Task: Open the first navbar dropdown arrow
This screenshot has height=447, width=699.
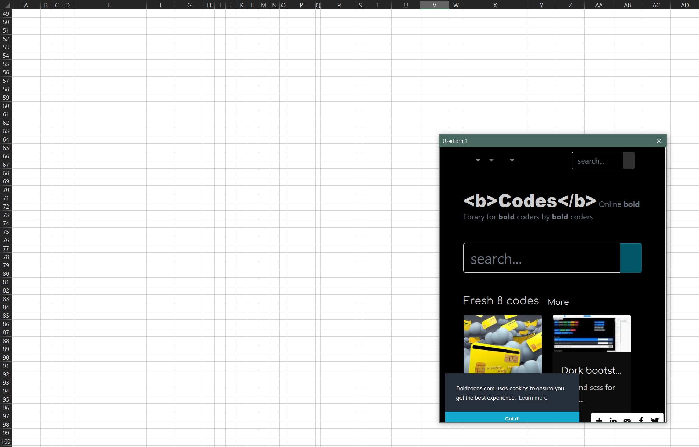Action: (x=478, y=160)
